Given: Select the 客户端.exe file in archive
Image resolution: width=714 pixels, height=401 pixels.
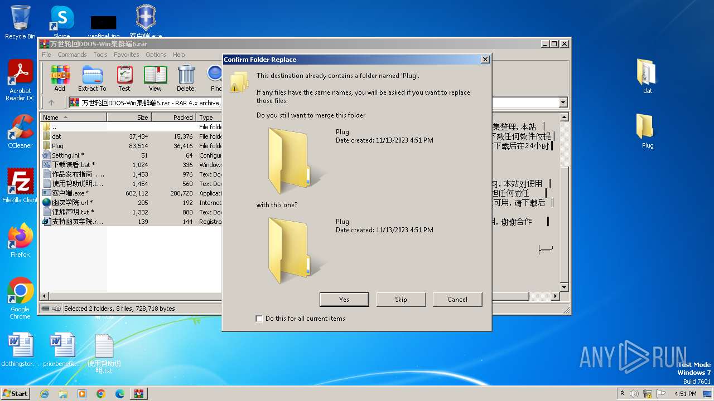Looking at the screenshot, I should (131, 193).
